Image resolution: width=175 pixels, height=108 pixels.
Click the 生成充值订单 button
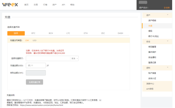[x=35, y=82]
